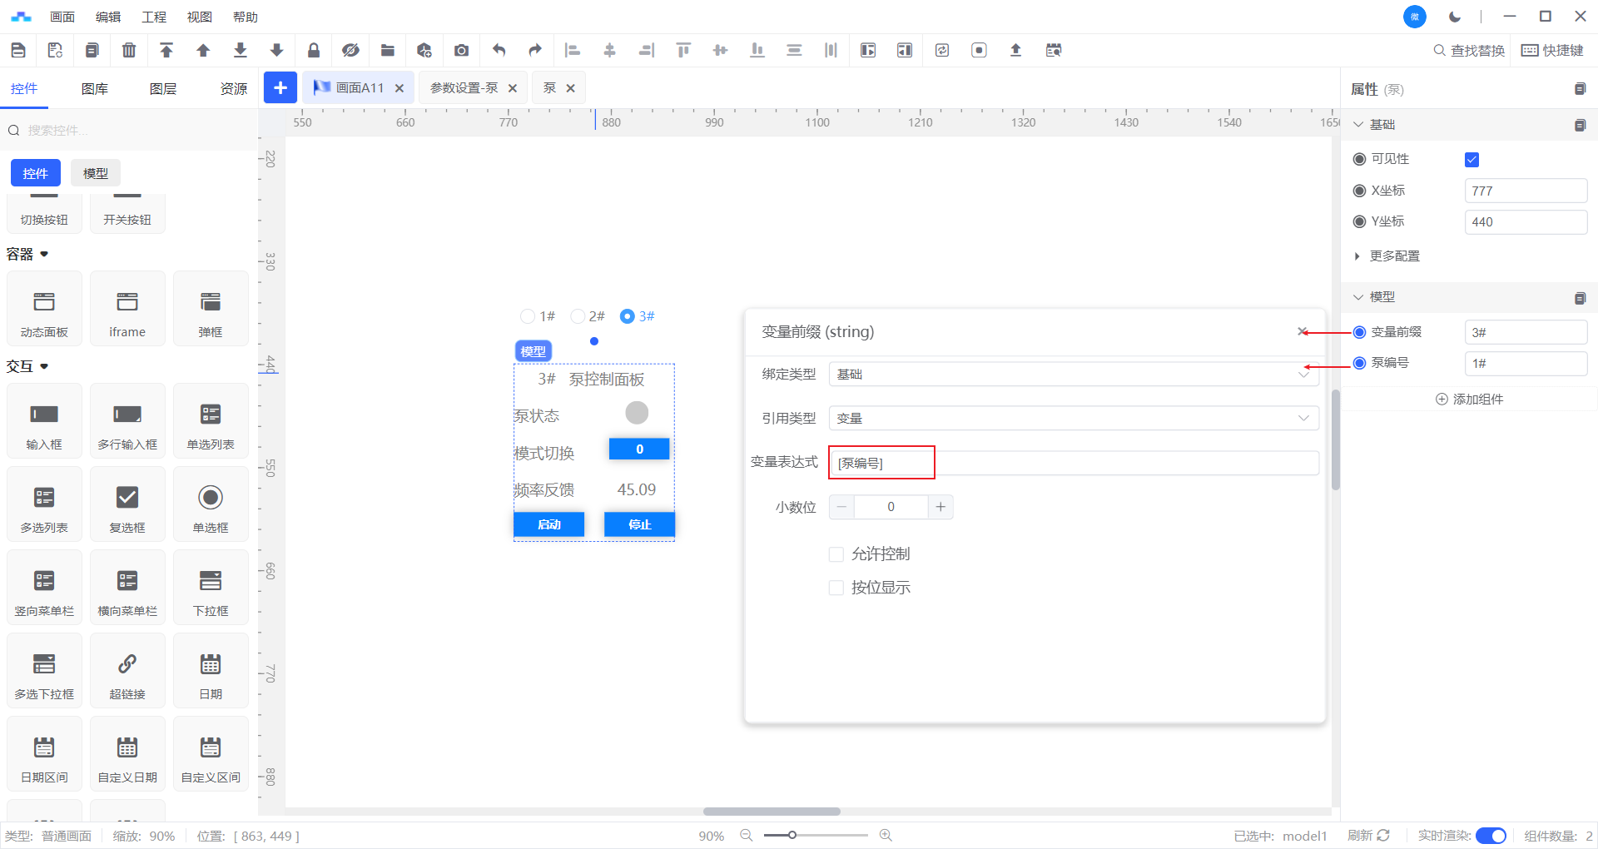Click the undo arrow in the toolbar
Viewport: 1598px width, 849px height.
click(x=499, y=51)
